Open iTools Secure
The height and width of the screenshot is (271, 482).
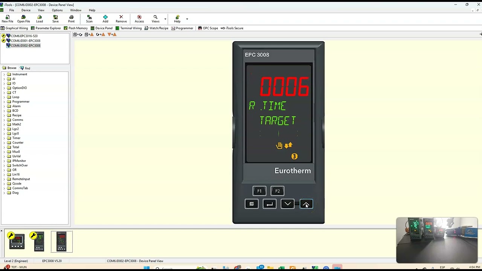click(232, 28)
